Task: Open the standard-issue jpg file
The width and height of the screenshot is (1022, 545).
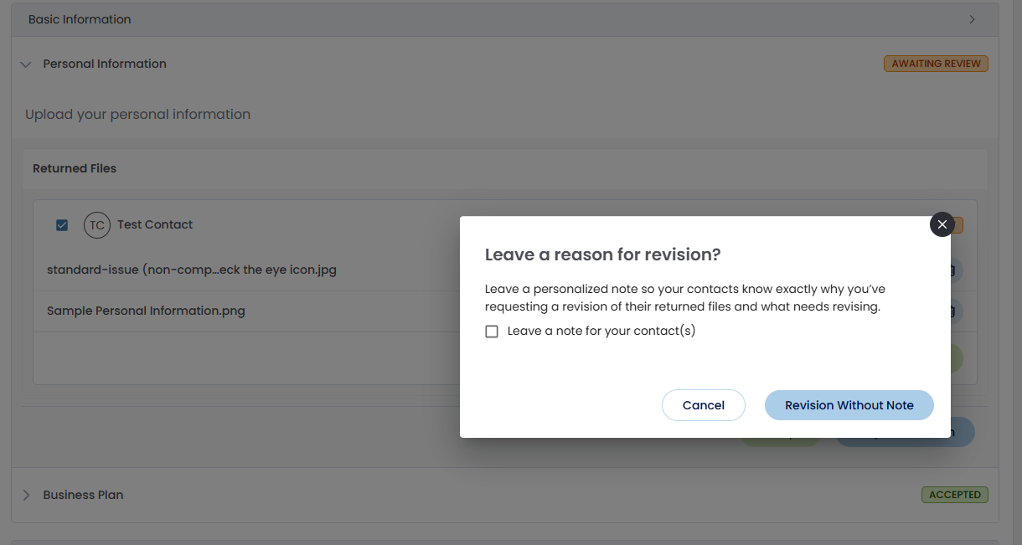Action: tap(192, 270)
